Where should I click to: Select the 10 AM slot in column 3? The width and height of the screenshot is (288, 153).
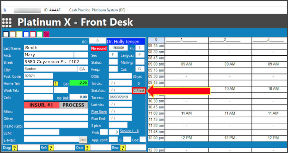pos(270,89)
